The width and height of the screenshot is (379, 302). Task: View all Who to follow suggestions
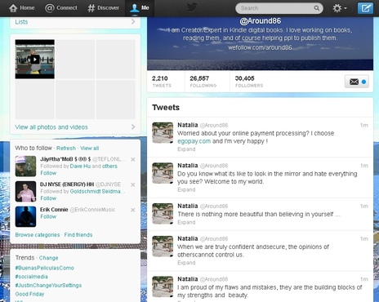pos(89,149)
